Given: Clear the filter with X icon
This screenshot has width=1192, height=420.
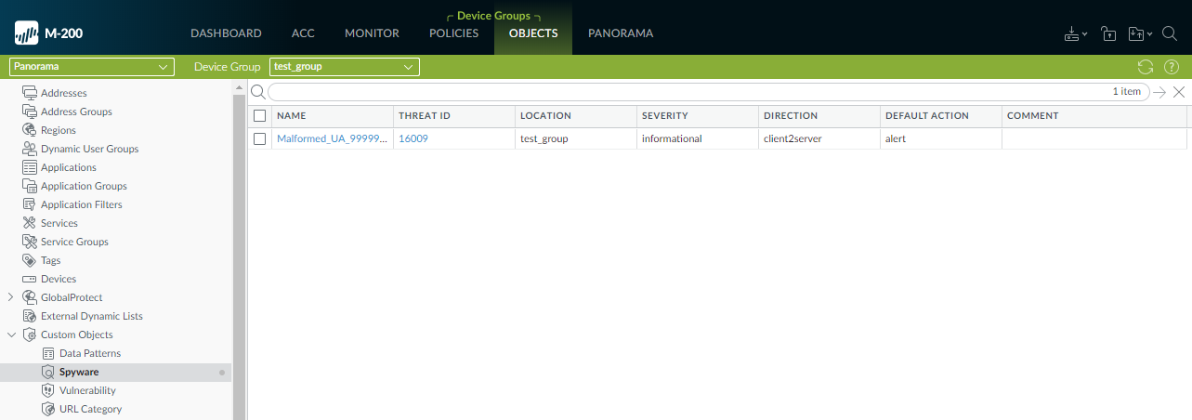Looking at the screenshot, I should pos(1179,92).
